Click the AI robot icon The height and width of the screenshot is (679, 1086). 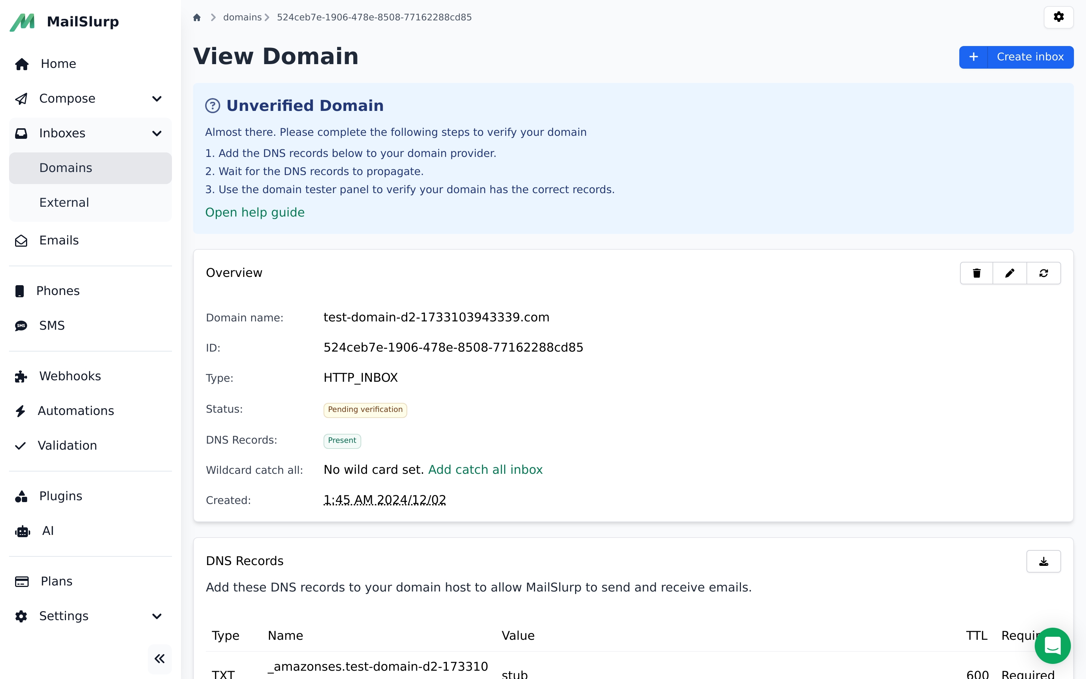tap(23, 531)
